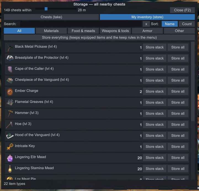Store all Hood of the Vanguard
Image resolution: width=199 pixels, height=191 pixels.
[178, 136]
